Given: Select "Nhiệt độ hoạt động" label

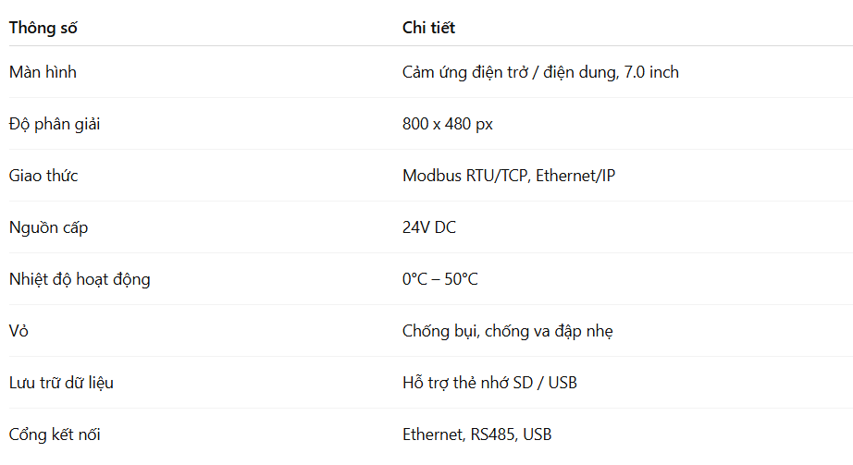Looking at the screenshot, I should [80, 279].
